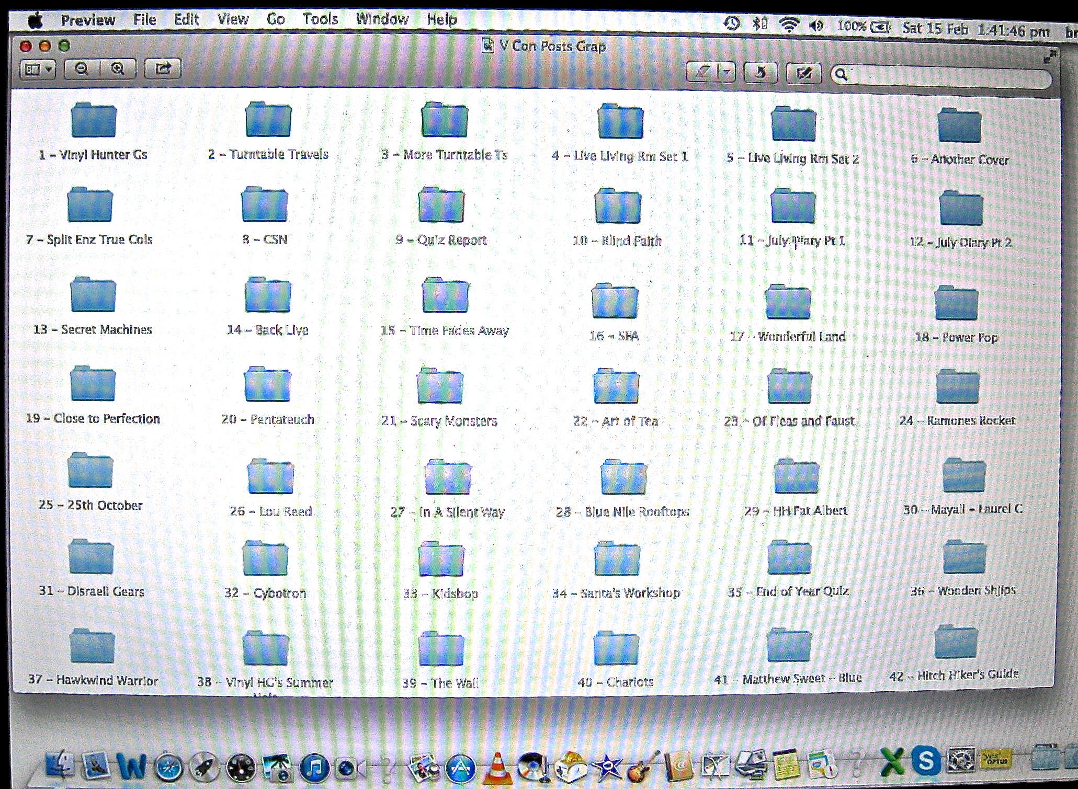The height and width of the screenshot is (789, 1078).
Task: Open the Window menu in menu bar
Action: pos(382,19)
